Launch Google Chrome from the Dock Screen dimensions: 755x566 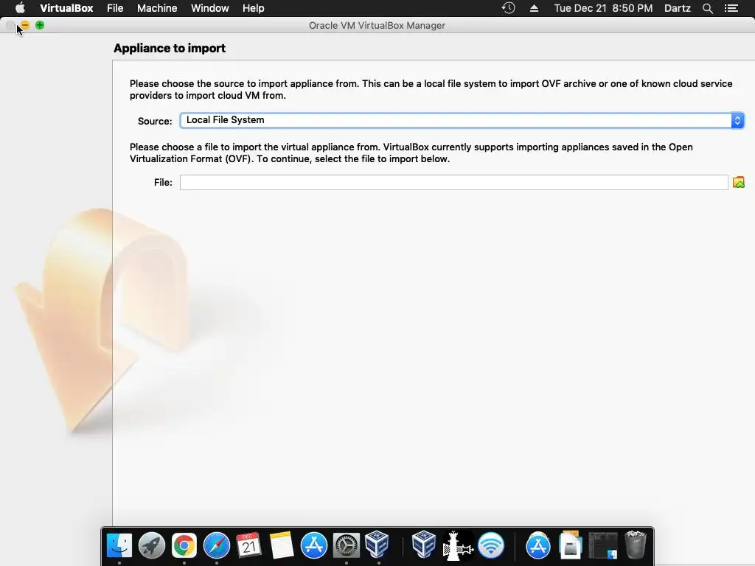click(184, 545)
